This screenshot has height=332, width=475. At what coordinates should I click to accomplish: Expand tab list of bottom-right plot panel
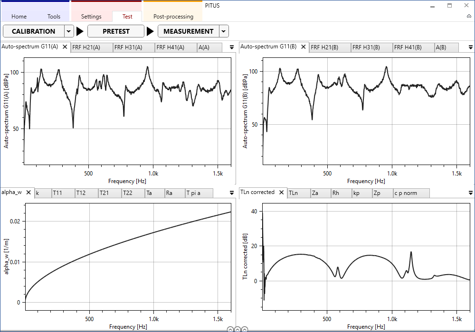click(470, 193)
